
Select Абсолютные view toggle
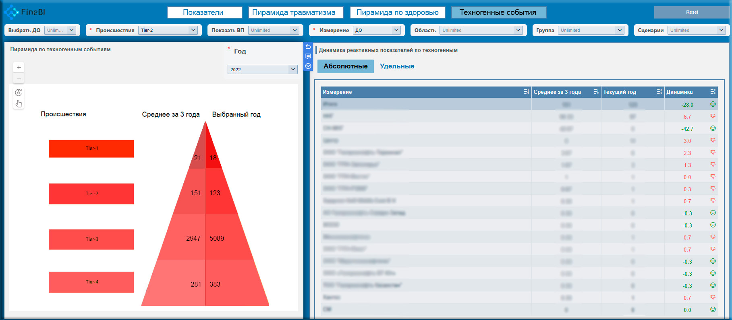(345, 66)
